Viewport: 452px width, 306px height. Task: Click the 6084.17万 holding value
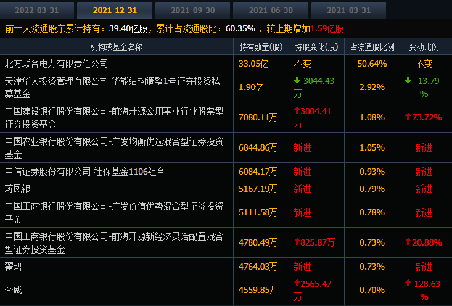click(258, 172)
